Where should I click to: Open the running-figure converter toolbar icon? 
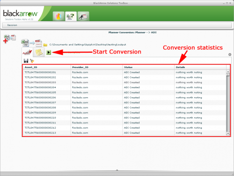tap(83, 16)
